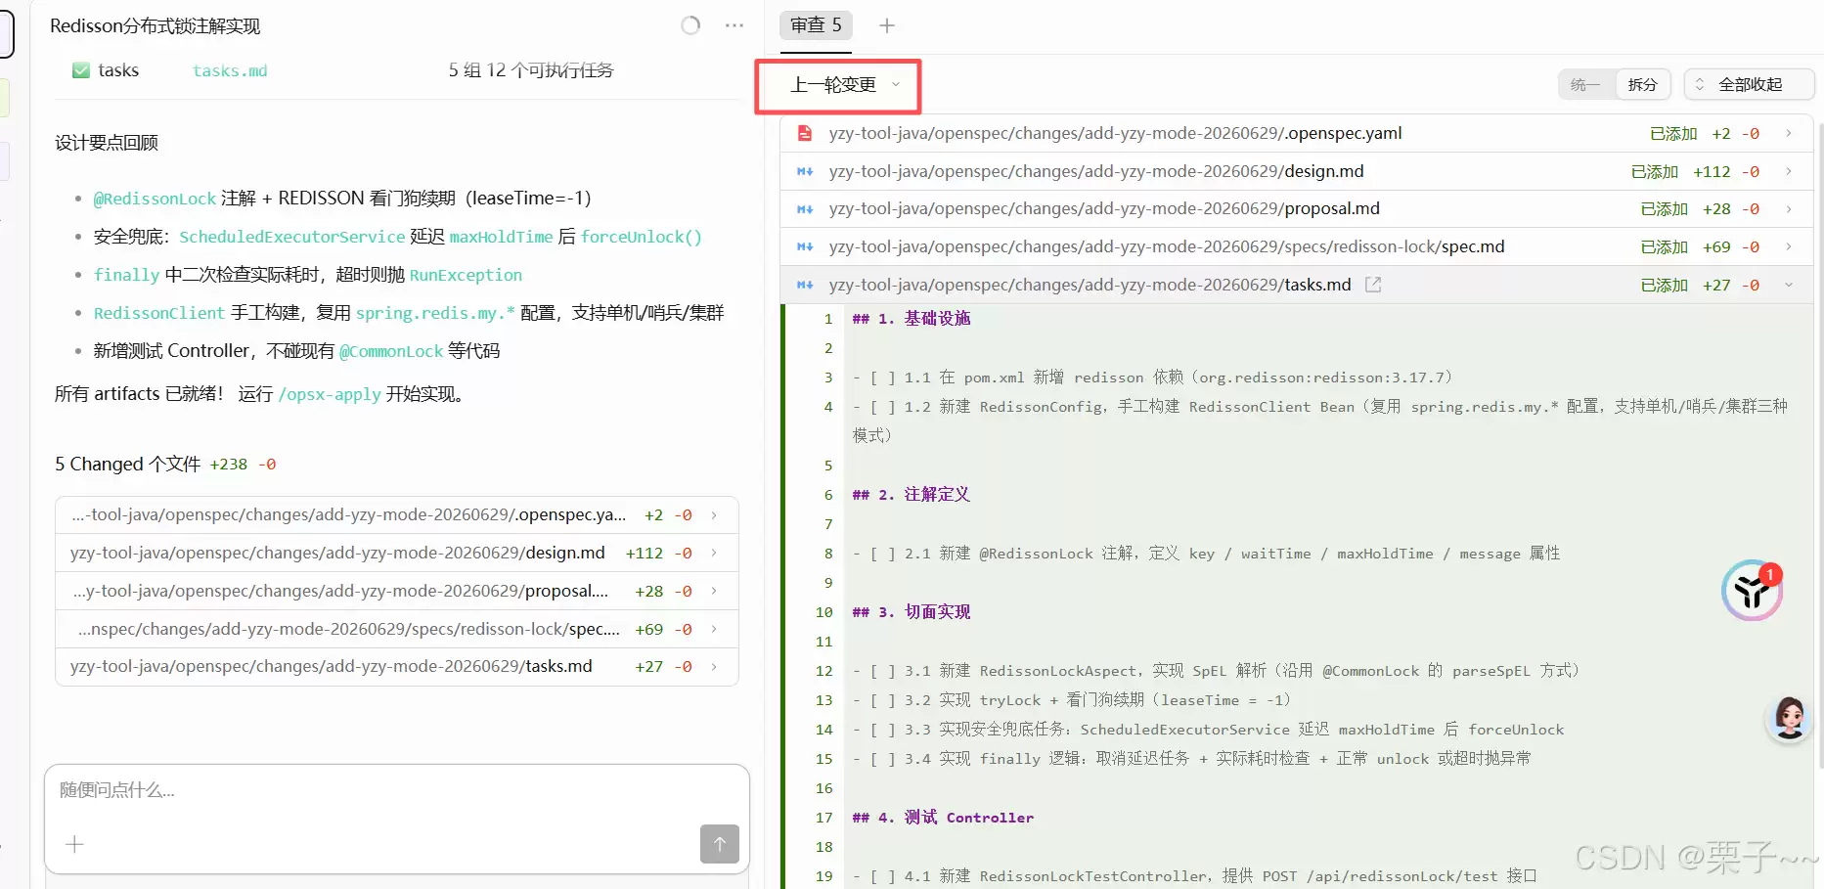Click the loading spinner icon beside title

pos(690,25)
